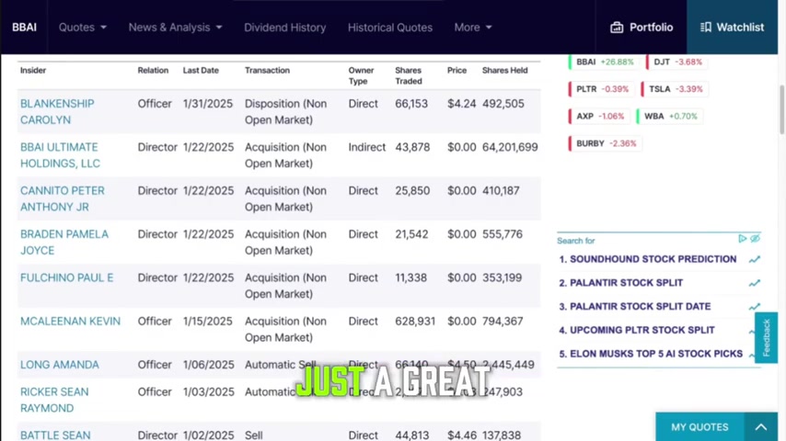This screenshot has width=786, height=441.
Task: Expand My Quotes panel with up chevron
Action: click(761, 427)
